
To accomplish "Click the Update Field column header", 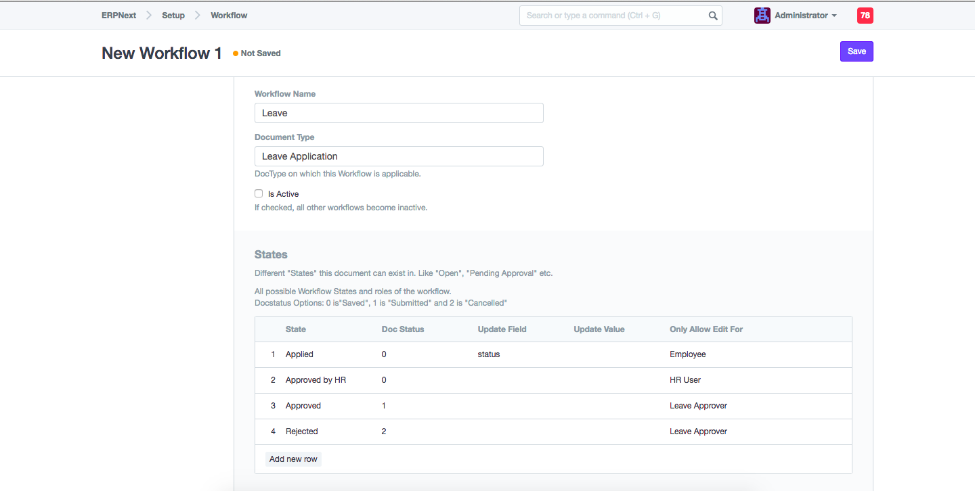I will 502,329.
